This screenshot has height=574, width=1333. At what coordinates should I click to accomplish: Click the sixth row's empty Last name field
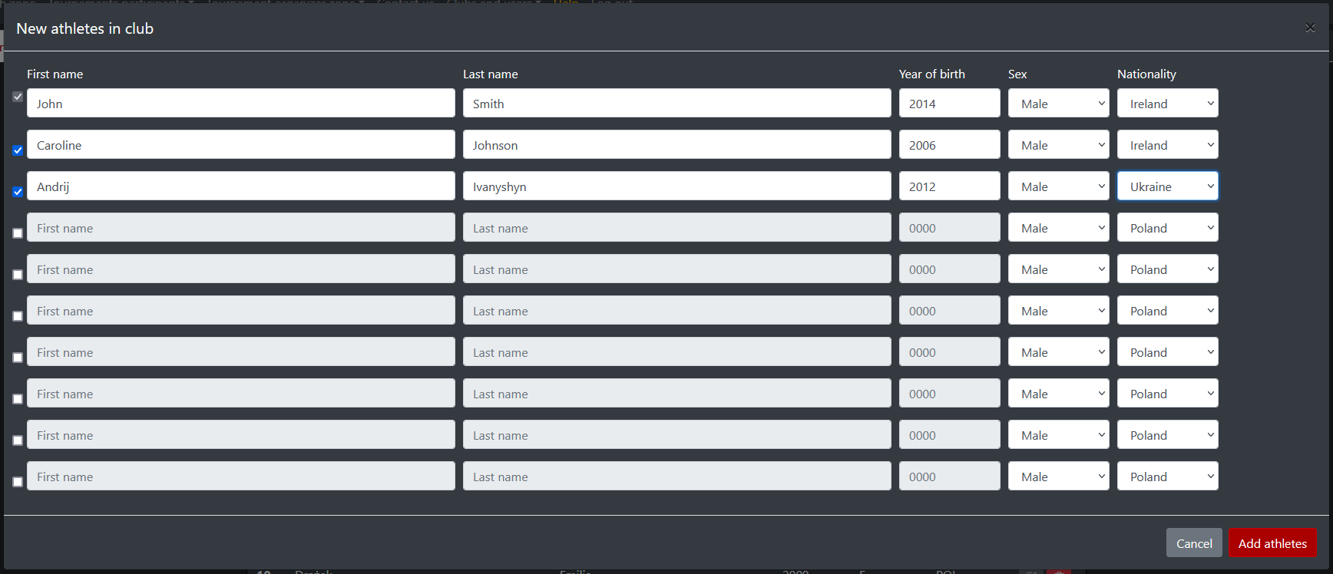(677, 310)
